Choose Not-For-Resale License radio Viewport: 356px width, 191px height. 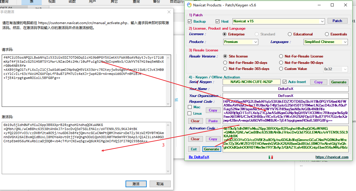[x=281, y=56]
